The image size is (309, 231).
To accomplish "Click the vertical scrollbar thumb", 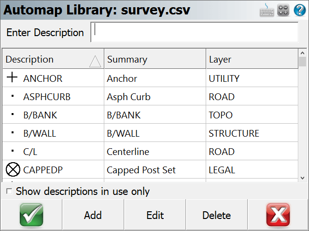I will pyautogui.click(x=303, y=62).
